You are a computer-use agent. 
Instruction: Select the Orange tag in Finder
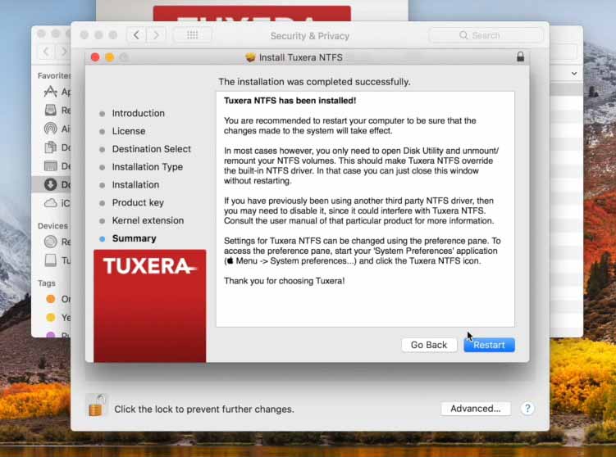tap(57, 299)
